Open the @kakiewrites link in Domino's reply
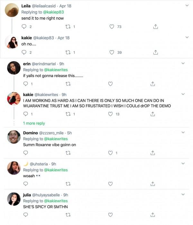 click(56, 139)
